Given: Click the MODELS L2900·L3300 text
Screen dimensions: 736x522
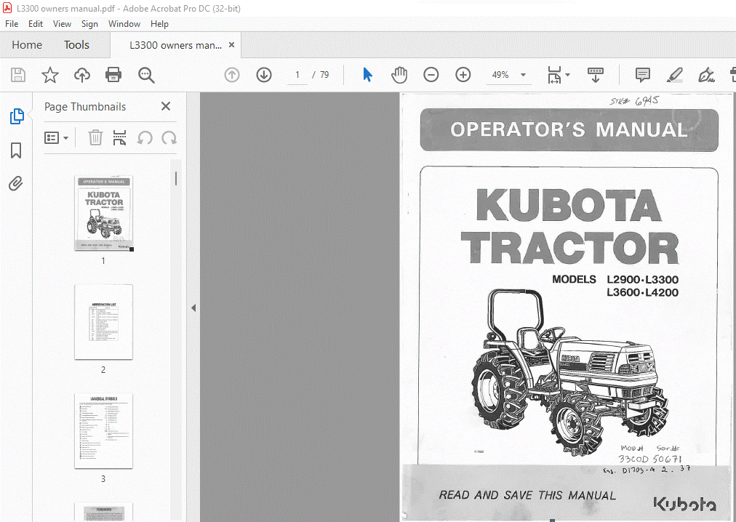Looking at the screenshot, I should tap(615, 280).
